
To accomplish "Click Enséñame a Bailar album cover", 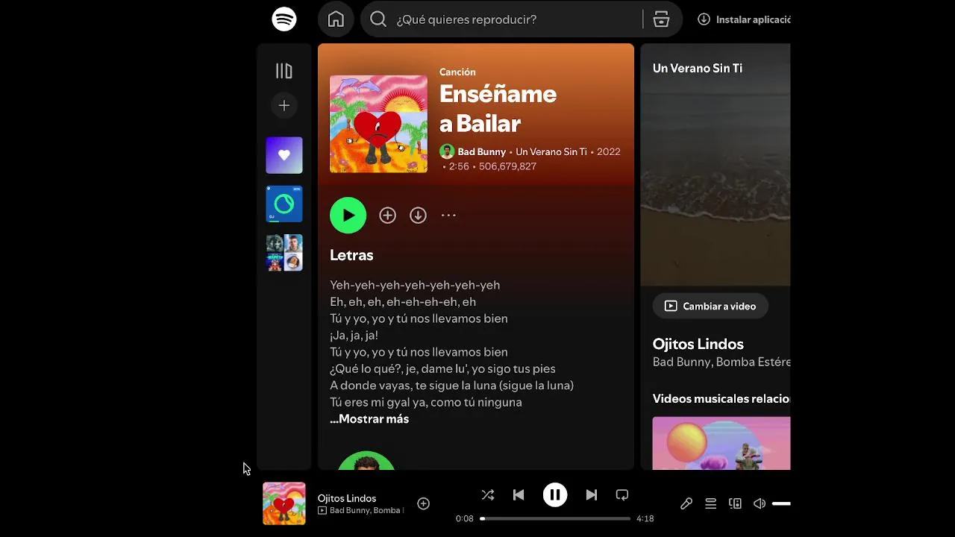I will coord(378,124).
